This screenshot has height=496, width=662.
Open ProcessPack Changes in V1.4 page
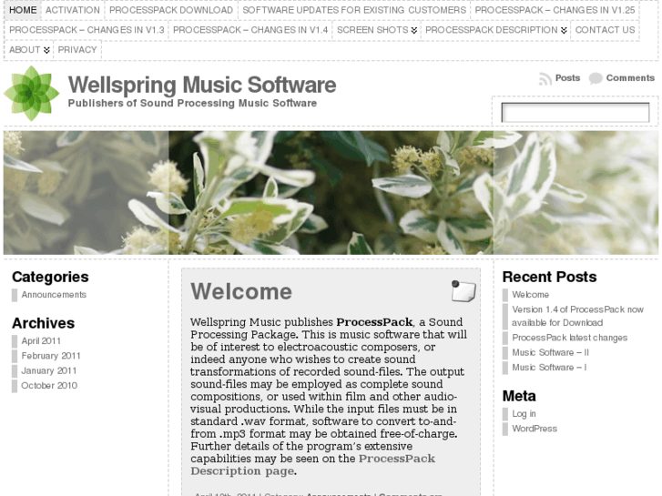pos(250,30)
